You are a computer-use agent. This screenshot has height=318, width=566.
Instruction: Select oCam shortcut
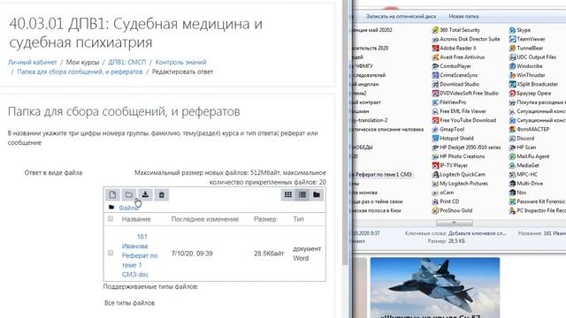(443, 193)
